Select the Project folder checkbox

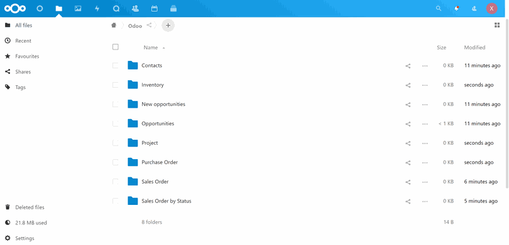tap(116, 143)
